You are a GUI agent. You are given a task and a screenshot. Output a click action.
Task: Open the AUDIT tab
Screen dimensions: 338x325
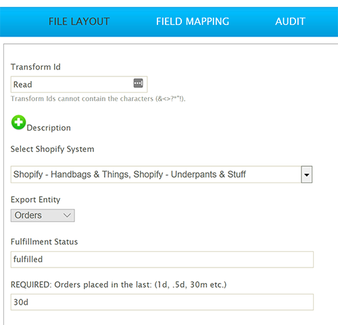click(290, 22)
